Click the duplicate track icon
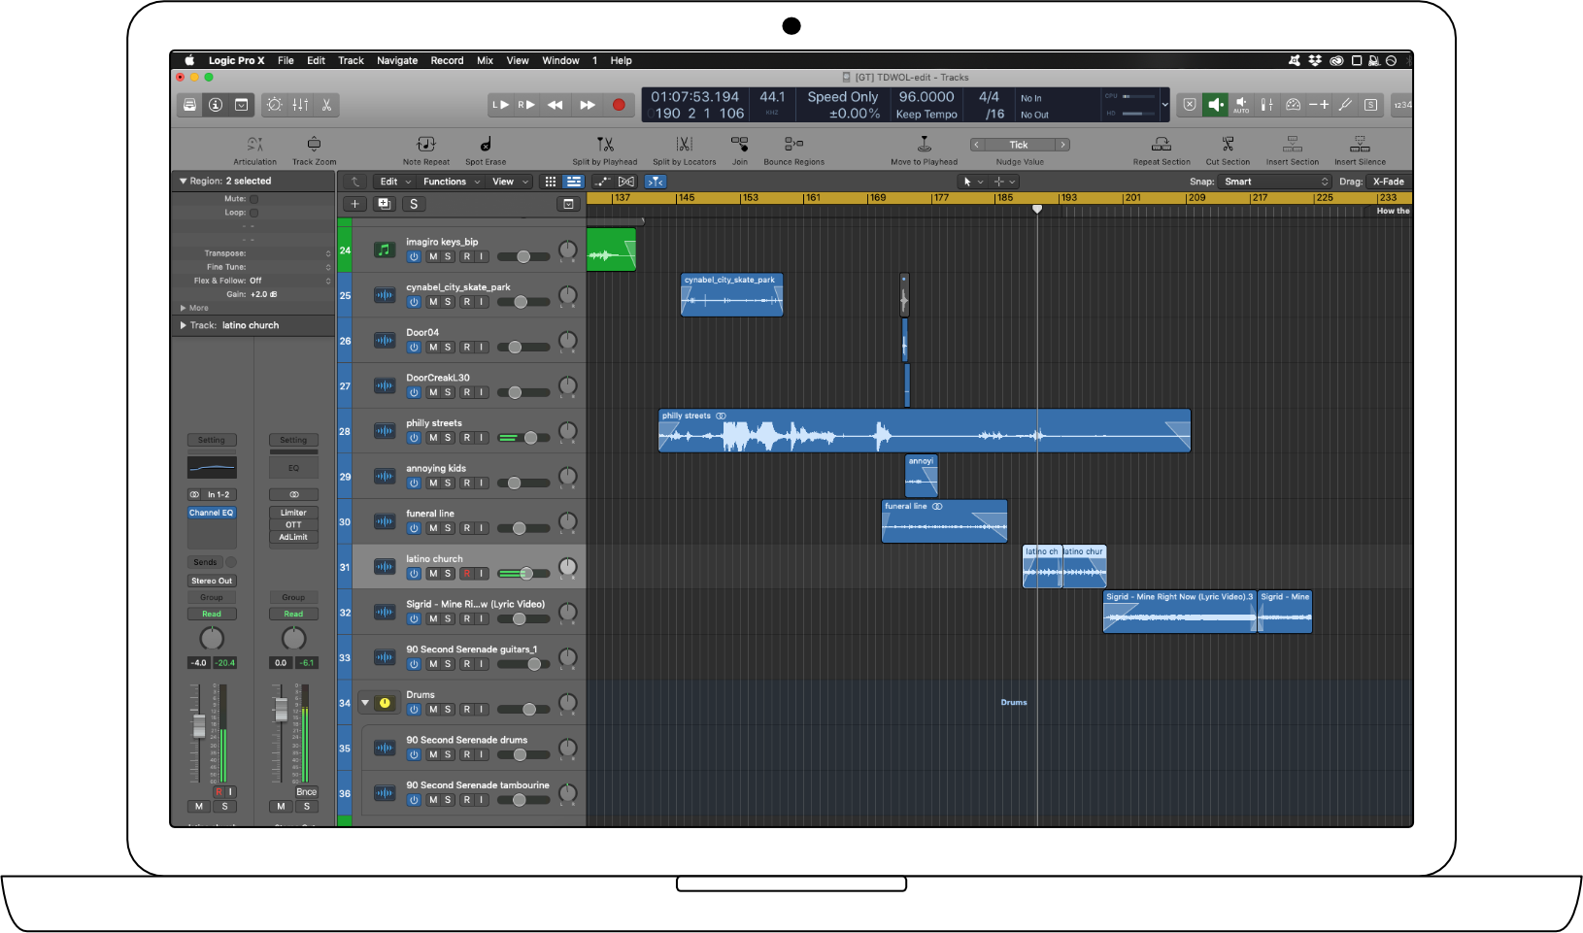Image resolution: width=1583 pixels, height=933 pixels. tap(385, 204)
